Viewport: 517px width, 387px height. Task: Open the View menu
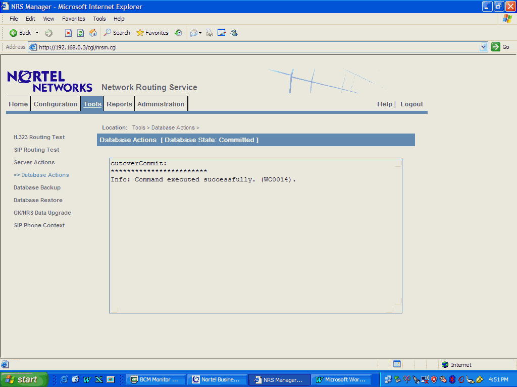[x=48, y=19]
